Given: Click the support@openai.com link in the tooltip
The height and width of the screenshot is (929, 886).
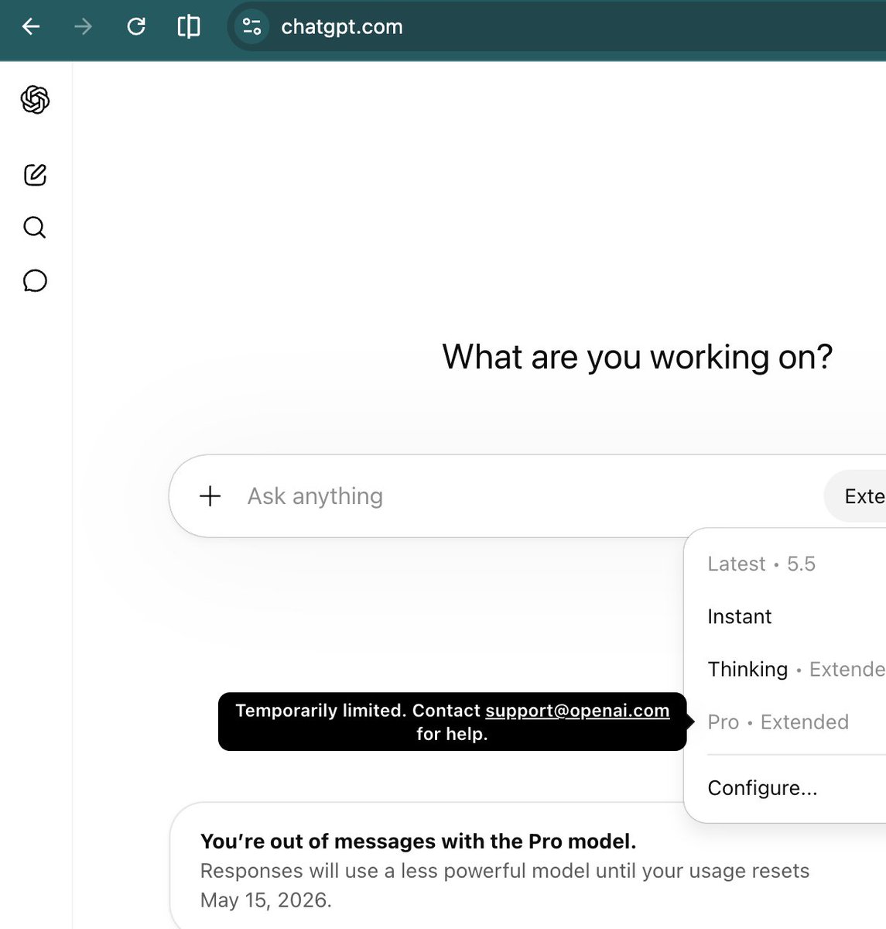Looking at the screenshot, I should click(577, 711).
